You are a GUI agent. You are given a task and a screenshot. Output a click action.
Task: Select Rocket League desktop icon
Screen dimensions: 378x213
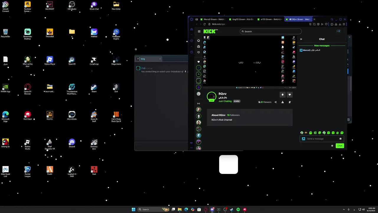27,172
